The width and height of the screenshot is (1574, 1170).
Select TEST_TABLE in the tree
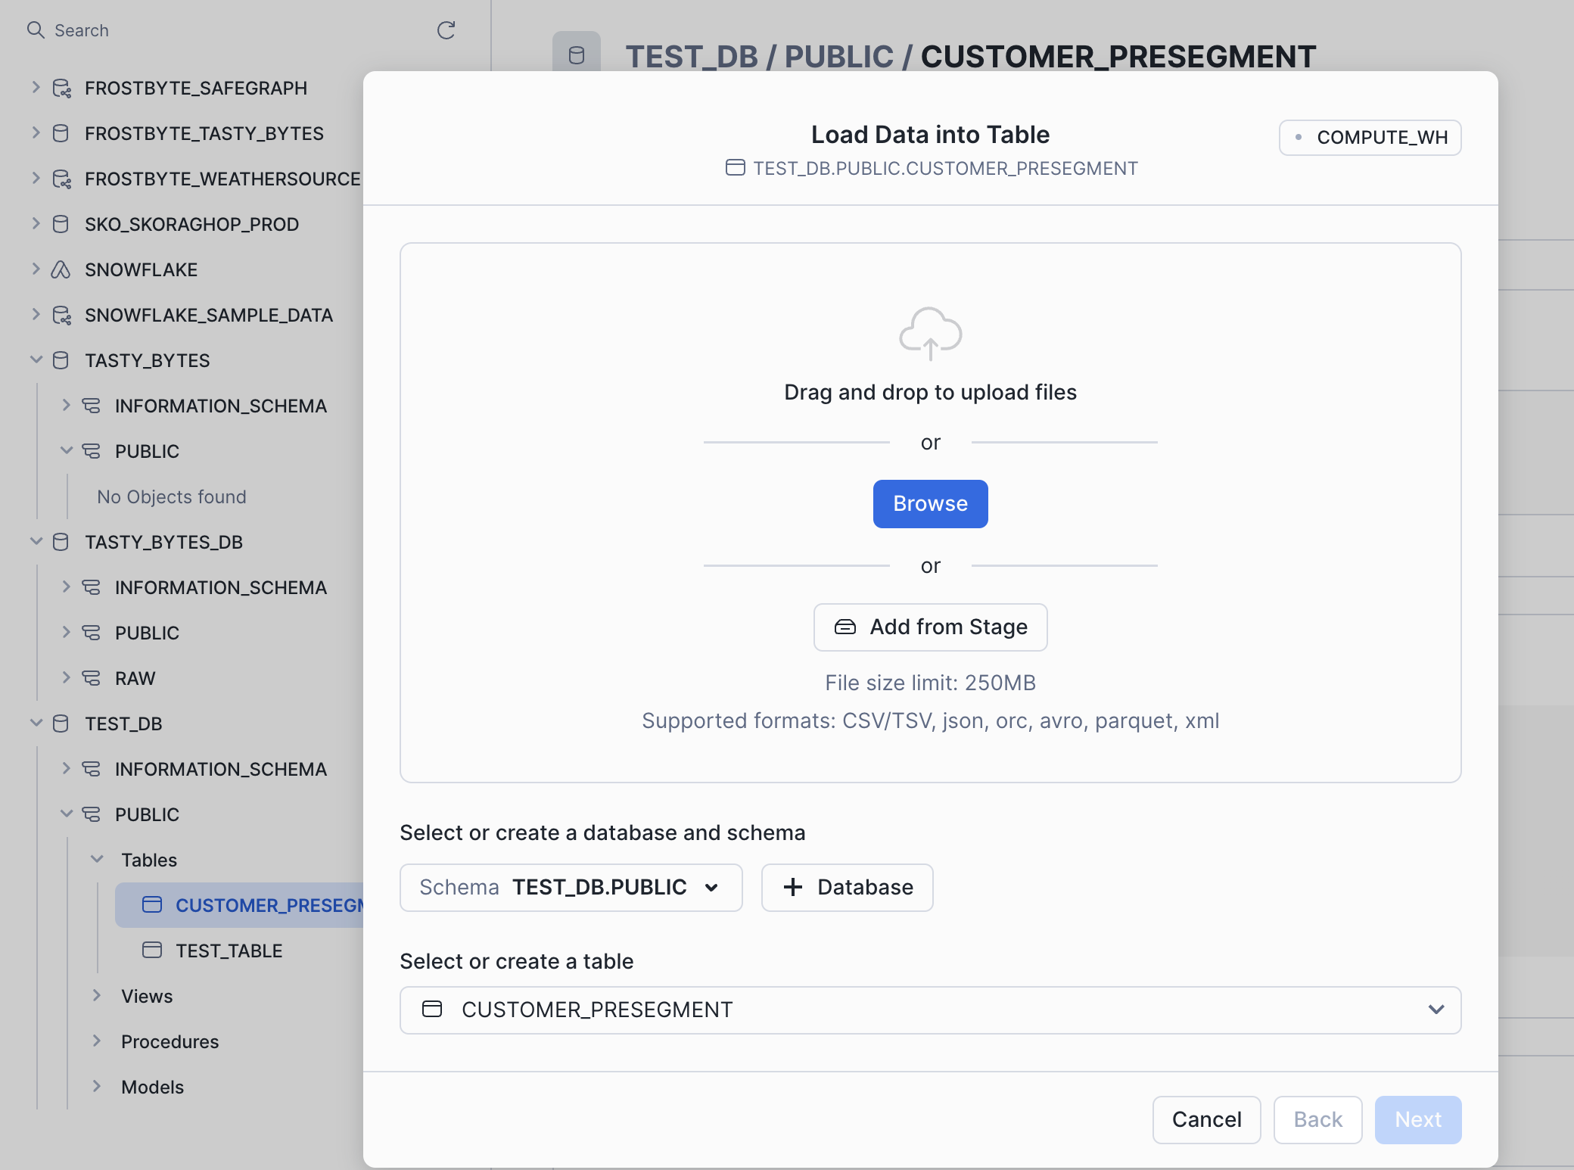tap(229, 951)
